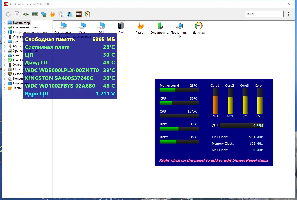The height and width of the screenshot is (200, 297).
Task: Click the KINGSTON SA400S37240G OSD row
Action: (x=70, y=78)
